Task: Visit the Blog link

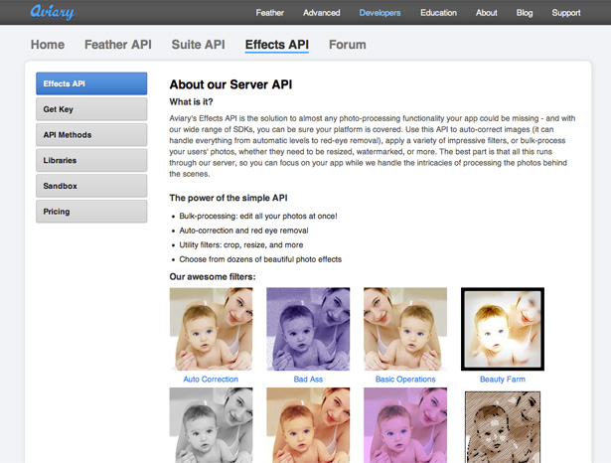Action: click(525, 13)
